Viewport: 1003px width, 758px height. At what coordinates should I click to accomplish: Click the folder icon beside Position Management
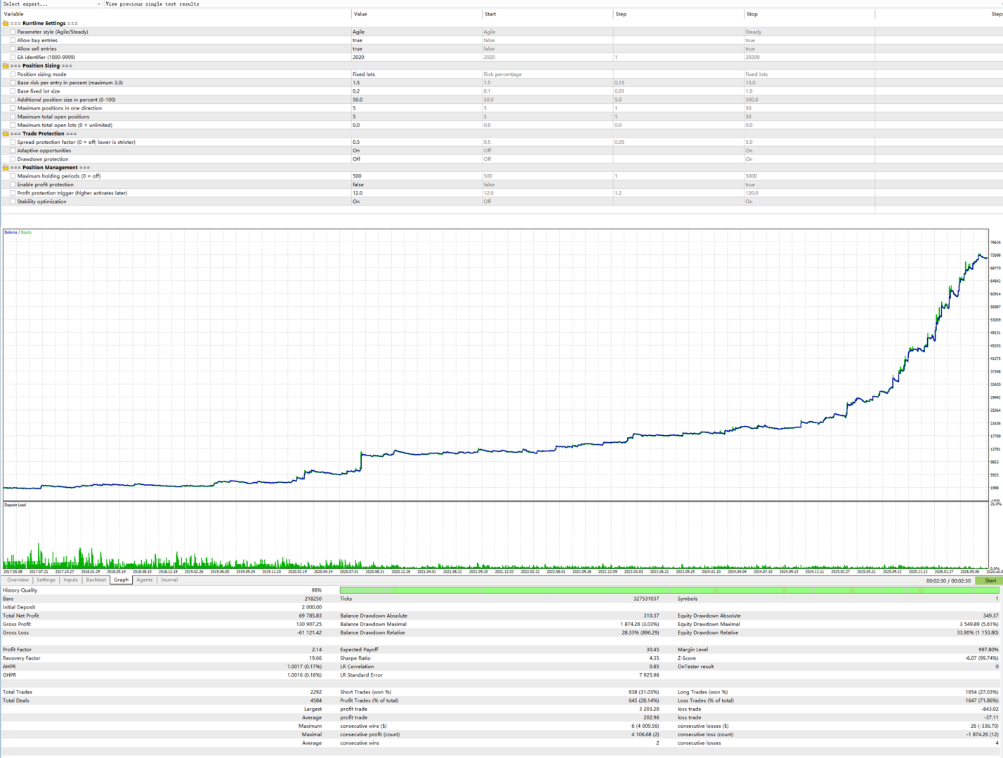[x=6, y=168]
